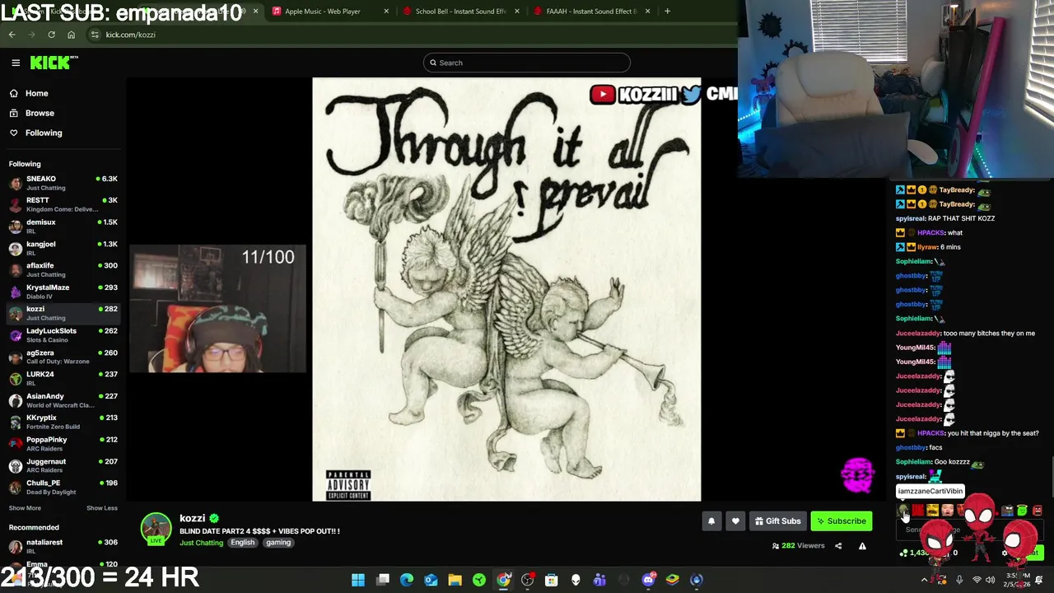Open Discord from the taskbar
Screen dimensions: 1054x593
click(x=648, y=580)
